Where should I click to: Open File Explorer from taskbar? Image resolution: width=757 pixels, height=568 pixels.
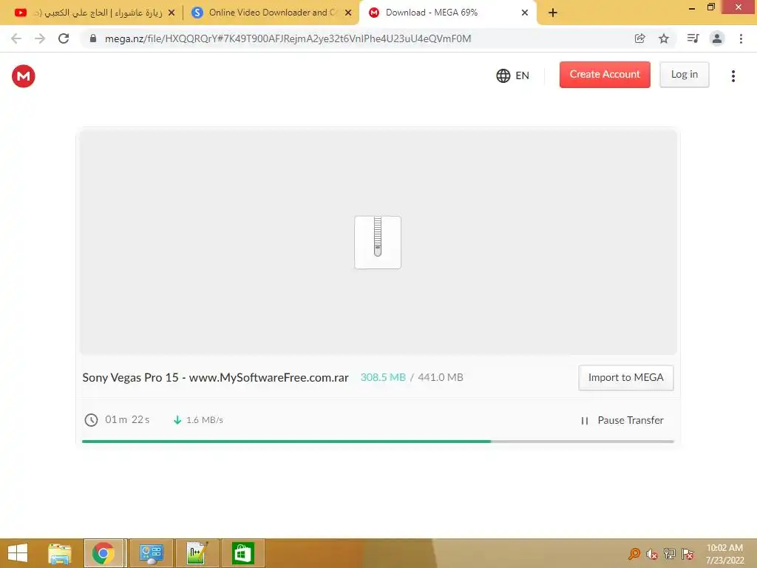59,553
